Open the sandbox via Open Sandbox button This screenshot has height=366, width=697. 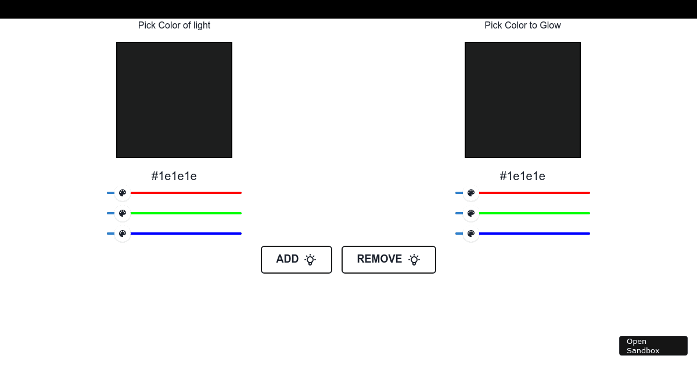[653, 346]
